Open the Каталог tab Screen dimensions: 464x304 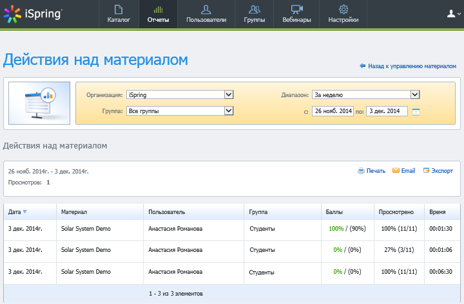point(119,14)
